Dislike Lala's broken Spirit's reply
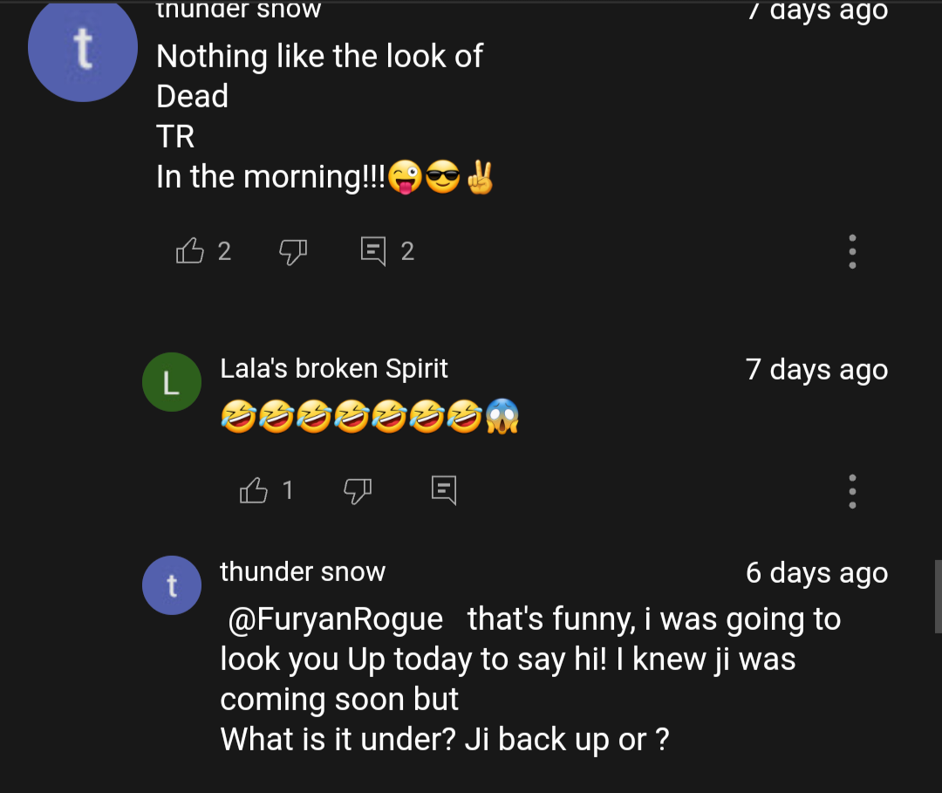 click(357, 491)
